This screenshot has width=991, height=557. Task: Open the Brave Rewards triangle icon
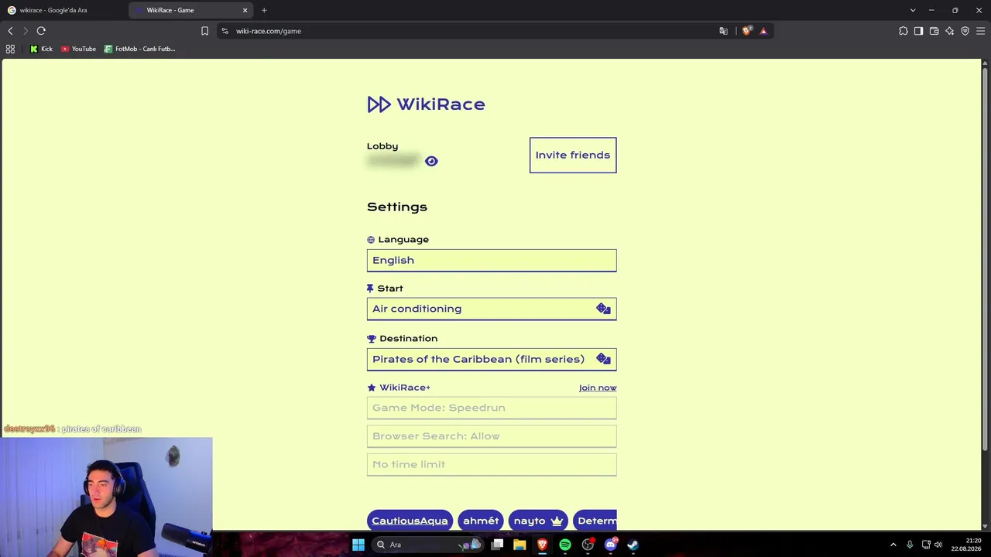click(763, 31)
